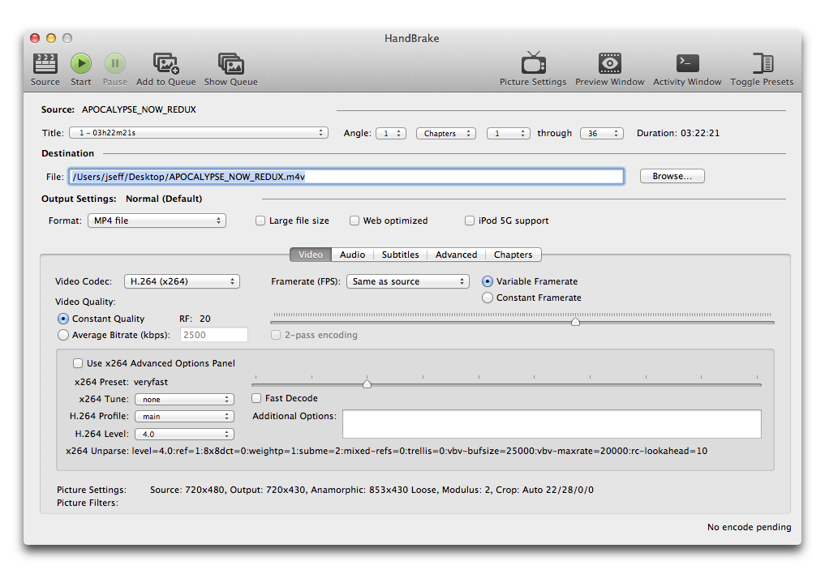Click Toggle Presets drawer icon
The image size is (825, 574).
coord(763,63)
